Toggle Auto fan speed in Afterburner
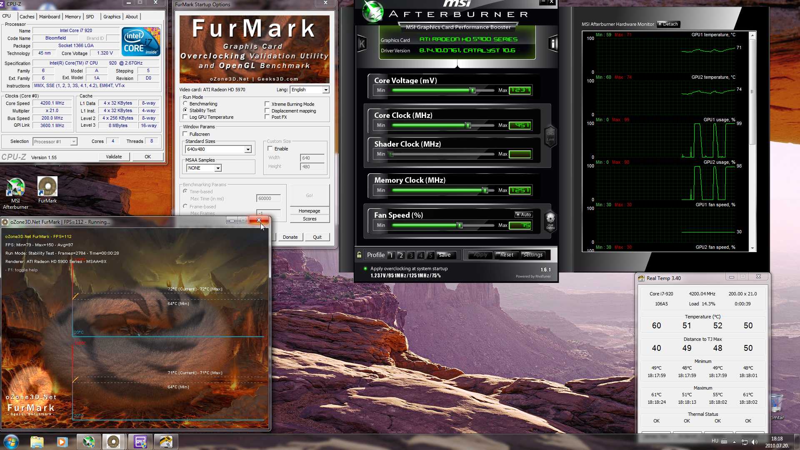The height and width of the screenshot is (450, 800). (x=523, y=215)
